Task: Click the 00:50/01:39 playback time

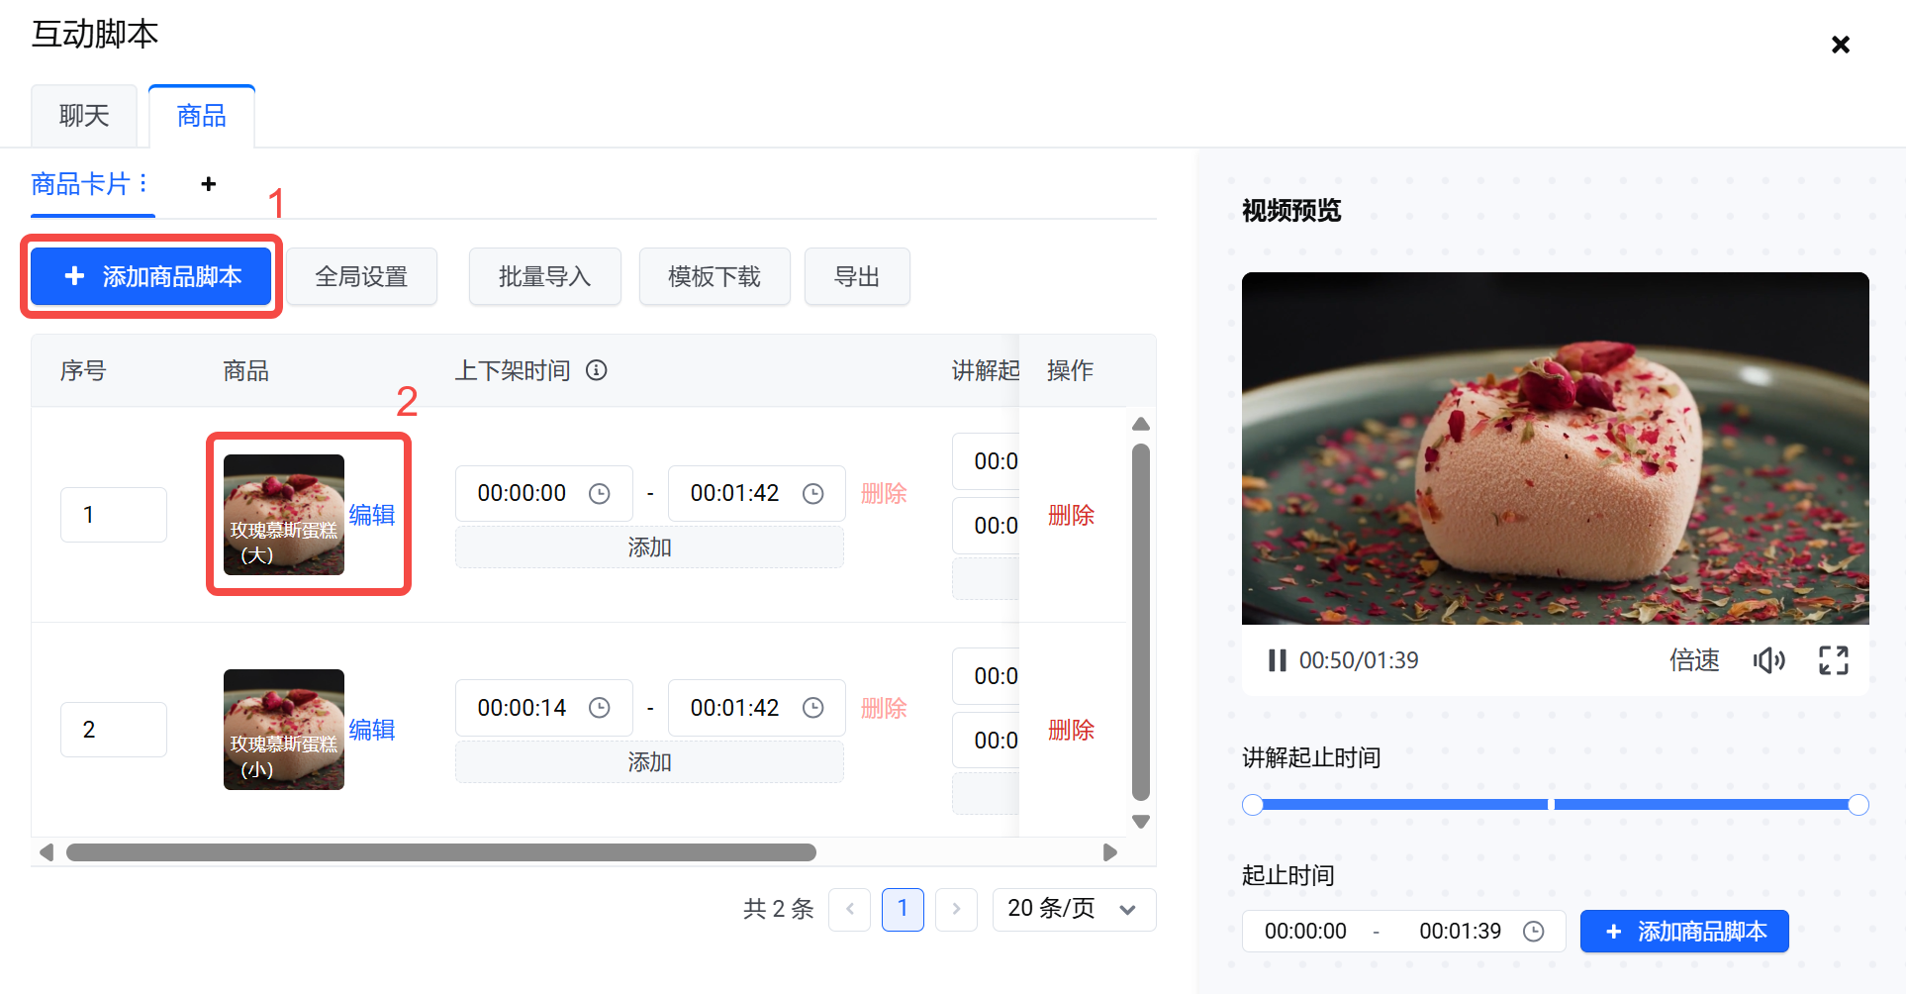Action: coord(1359,660)
